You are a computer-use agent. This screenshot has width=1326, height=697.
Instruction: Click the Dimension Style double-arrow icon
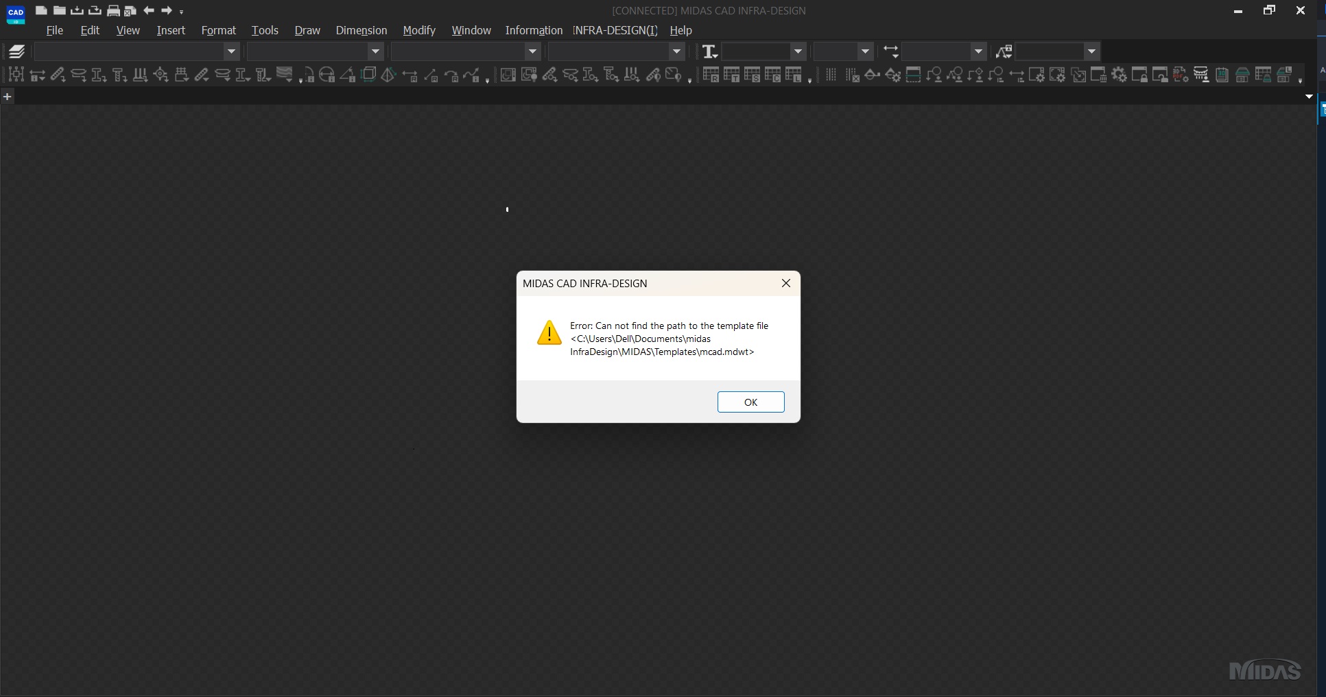pos(890,51)
